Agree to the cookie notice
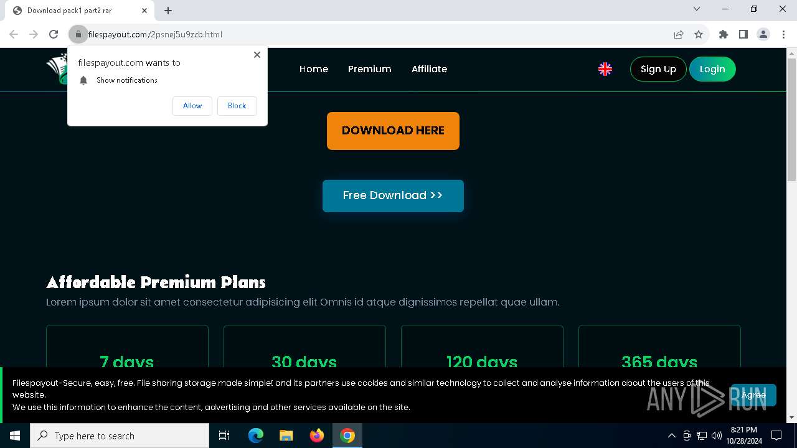This screenshot has height=448, width=797. (x=753, y=394)
